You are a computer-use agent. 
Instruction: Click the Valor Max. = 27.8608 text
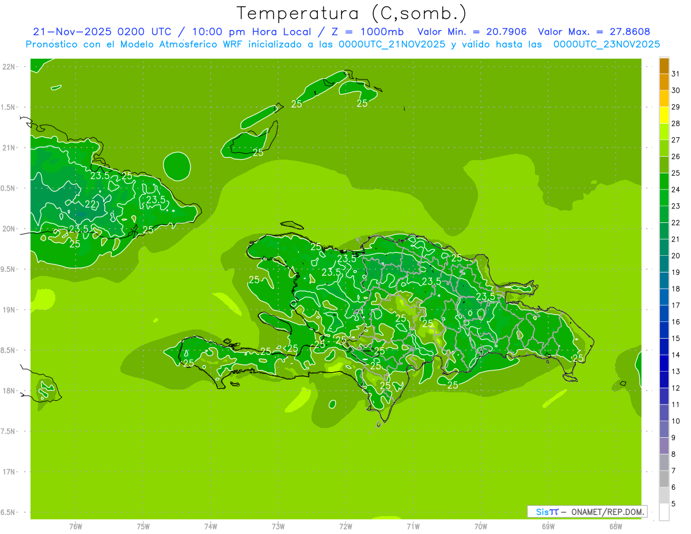point(594,32)
